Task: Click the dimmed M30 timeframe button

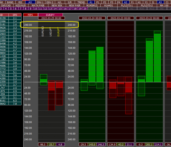Action: click(x=142, y=8)
